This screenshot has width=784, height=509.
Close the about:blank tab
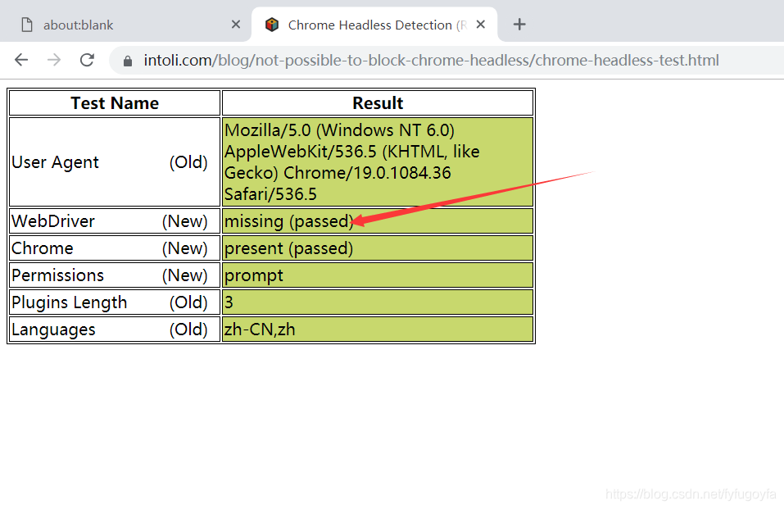click(x=236, y=24)
